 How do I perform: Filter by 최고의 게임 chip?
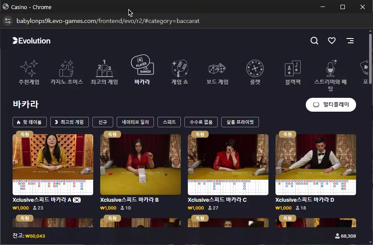pos(69,122)
